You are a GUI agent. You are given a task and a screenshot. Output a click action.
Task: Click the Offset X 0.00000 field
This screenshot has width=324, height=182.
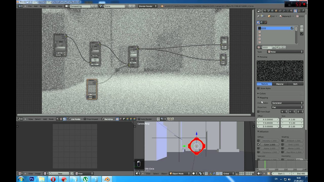tap(268, 119)
